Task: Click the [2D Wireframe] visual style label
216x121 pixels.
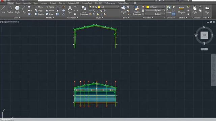Action: (x=13, y=22)
